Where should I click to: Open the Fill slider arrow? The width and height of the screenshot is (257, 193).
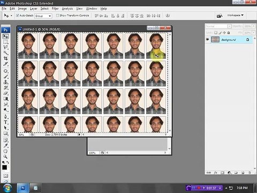pos(254,33)
